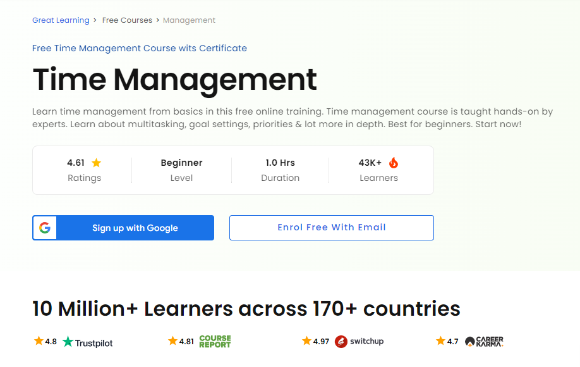Click the 4.81 Course Report rating number
Viewport: 580px width, 367px height.
click(x=186, y=342)
